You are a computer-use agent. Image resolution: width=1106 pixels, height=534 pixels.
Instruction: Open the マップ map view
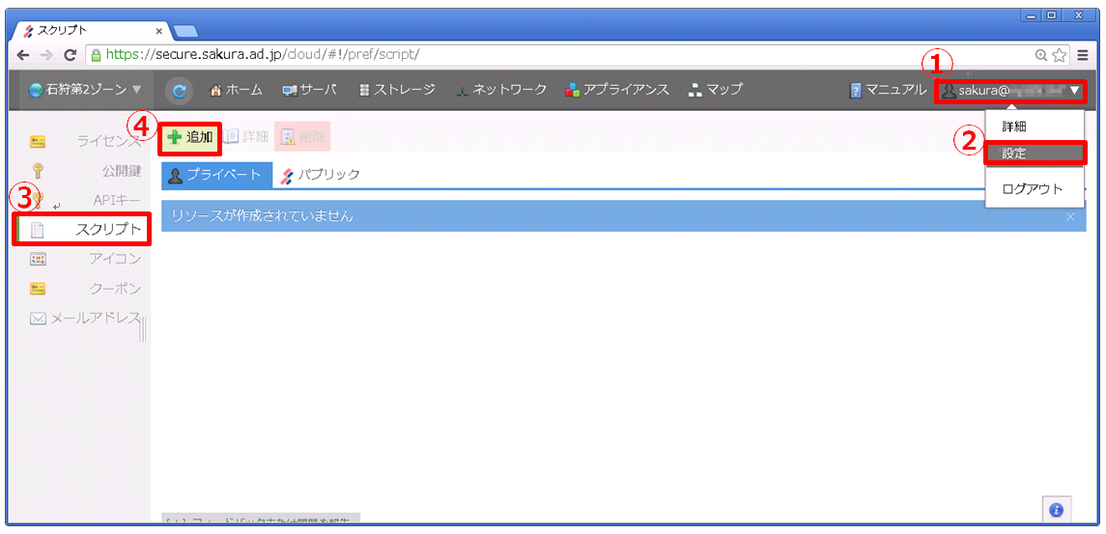[716, 90]
